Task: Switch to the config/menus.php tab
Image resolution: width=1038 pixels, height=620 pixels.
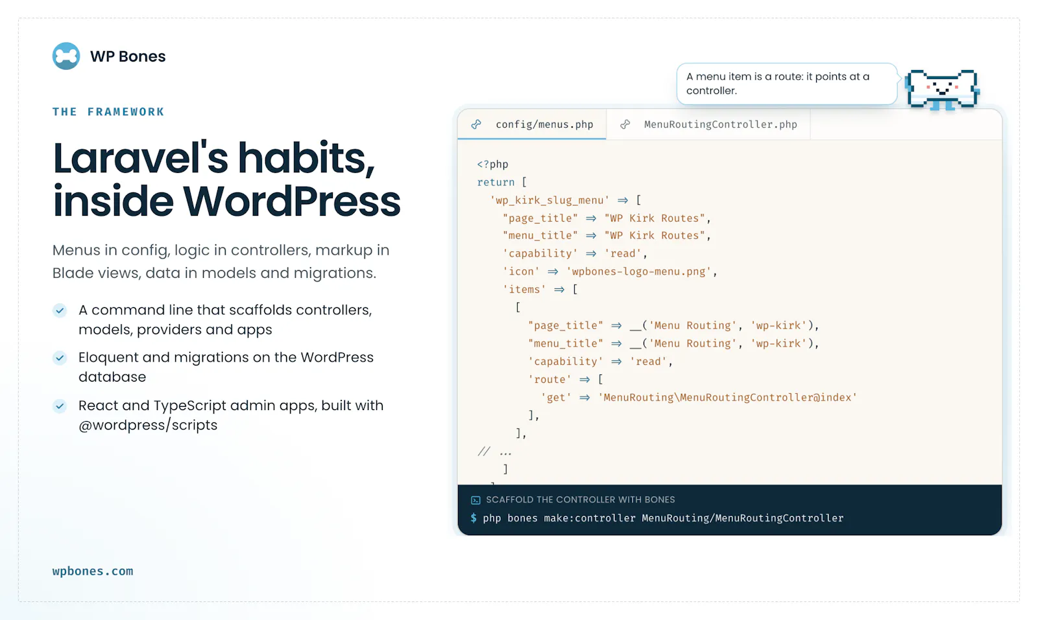Action: click(x=532, y=124)
